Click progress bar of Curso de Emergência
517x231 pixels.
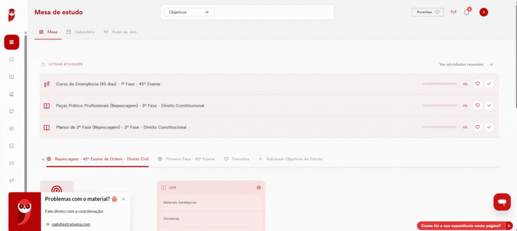(439, 84)
